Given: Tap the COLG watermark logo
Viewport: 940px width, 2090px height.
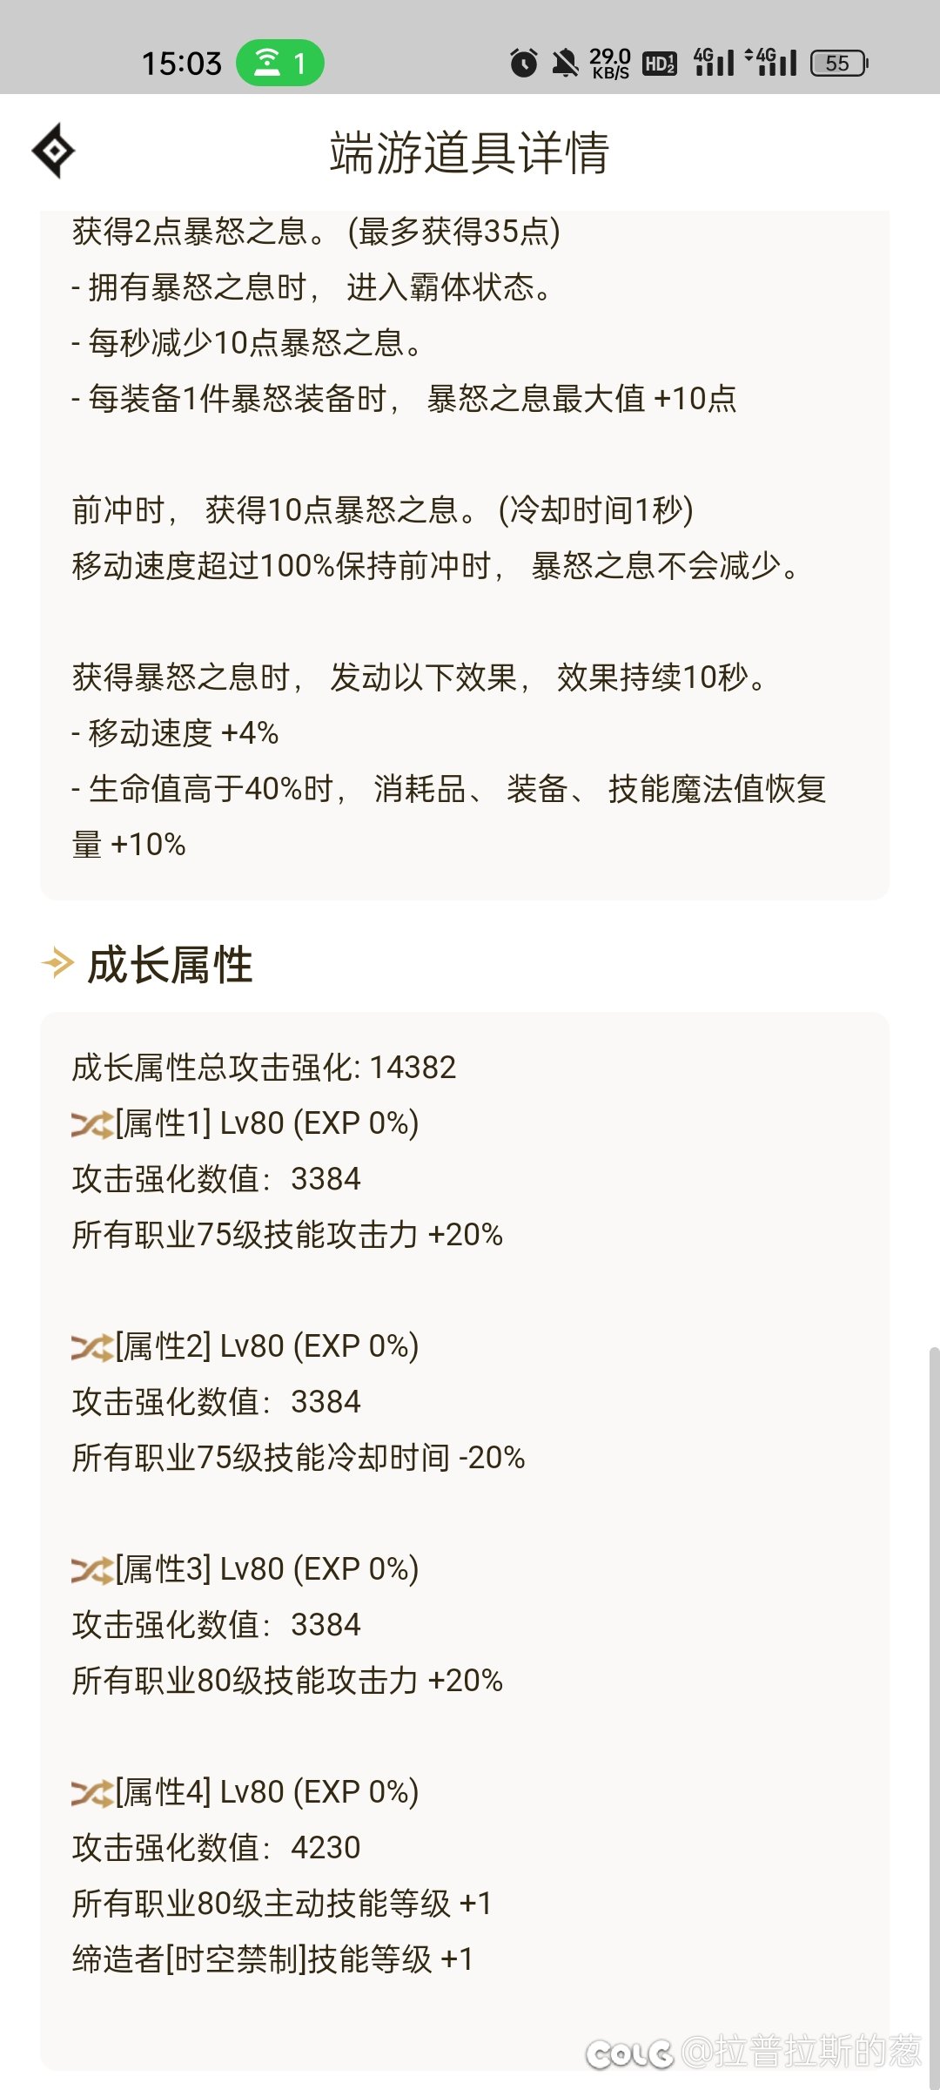Looking at the screenshot, I should point(629,2053).
